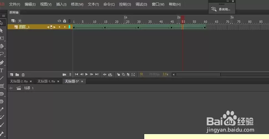Viewport: 269px width, 139px height.
Task: Step back one frame
Action: point(82,74)
